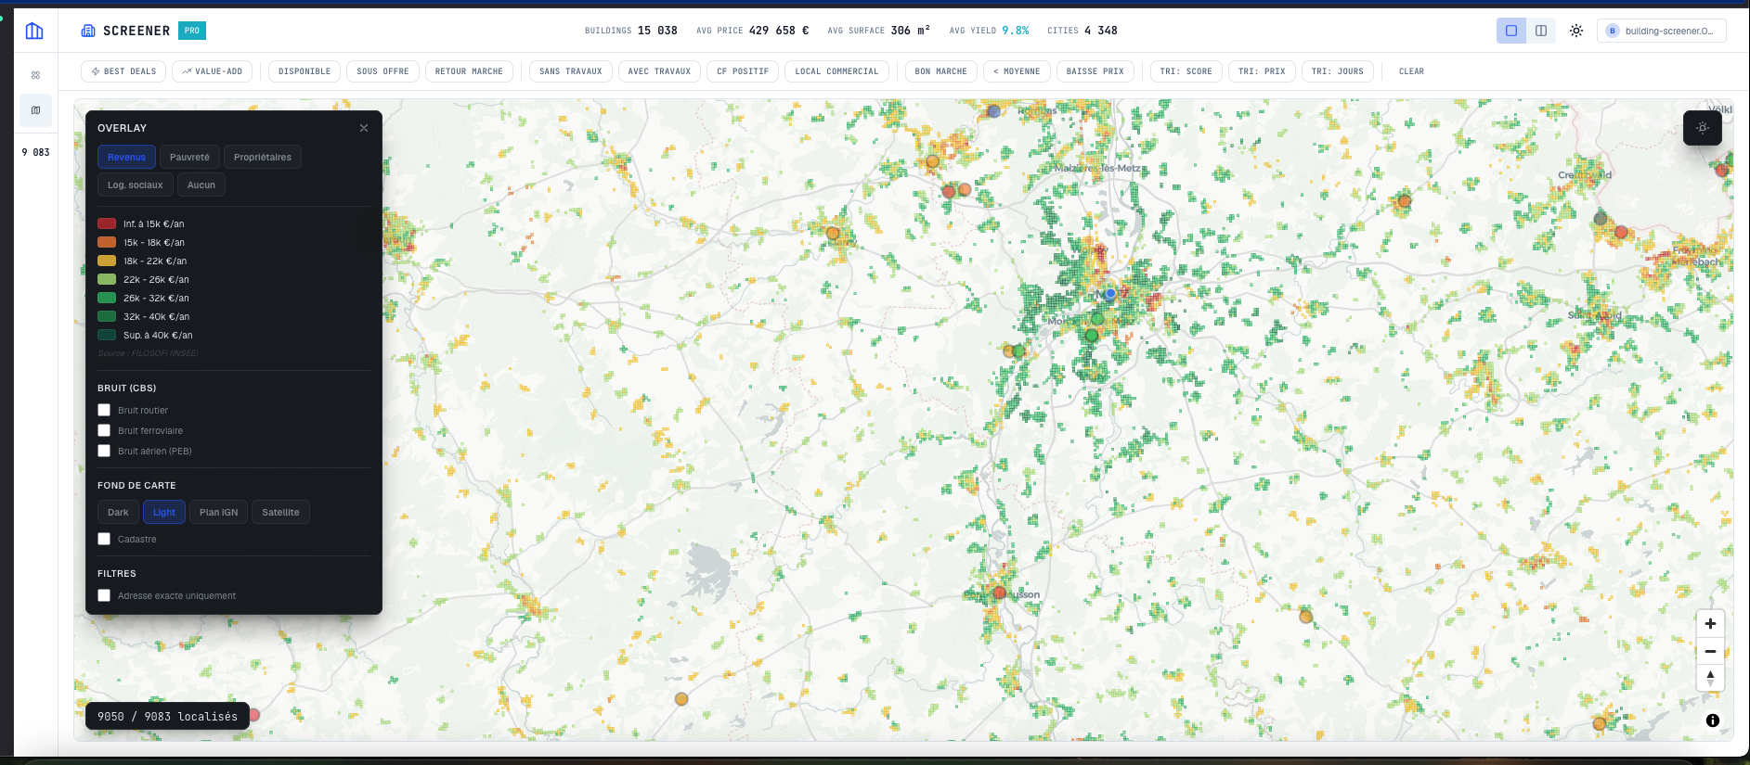Viewport: 1750px width, 765px height.
Task: Click Sans Travaux filter chip
Action: (571, 71)
